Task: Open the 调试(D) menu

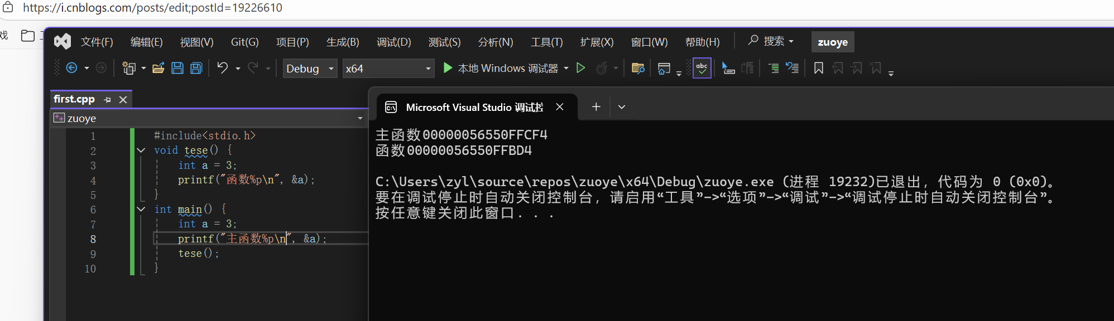Action: click(x=393, y=42)
